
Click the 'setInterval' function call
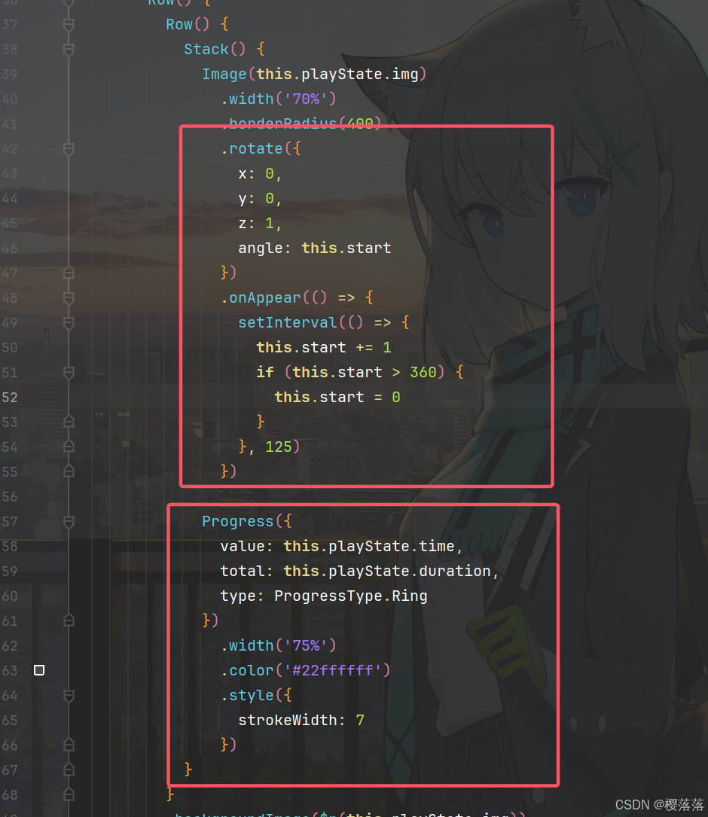click(288, 322)
